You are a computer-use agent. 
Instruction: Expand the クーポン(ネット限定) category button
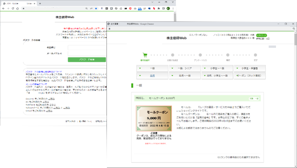249,76
